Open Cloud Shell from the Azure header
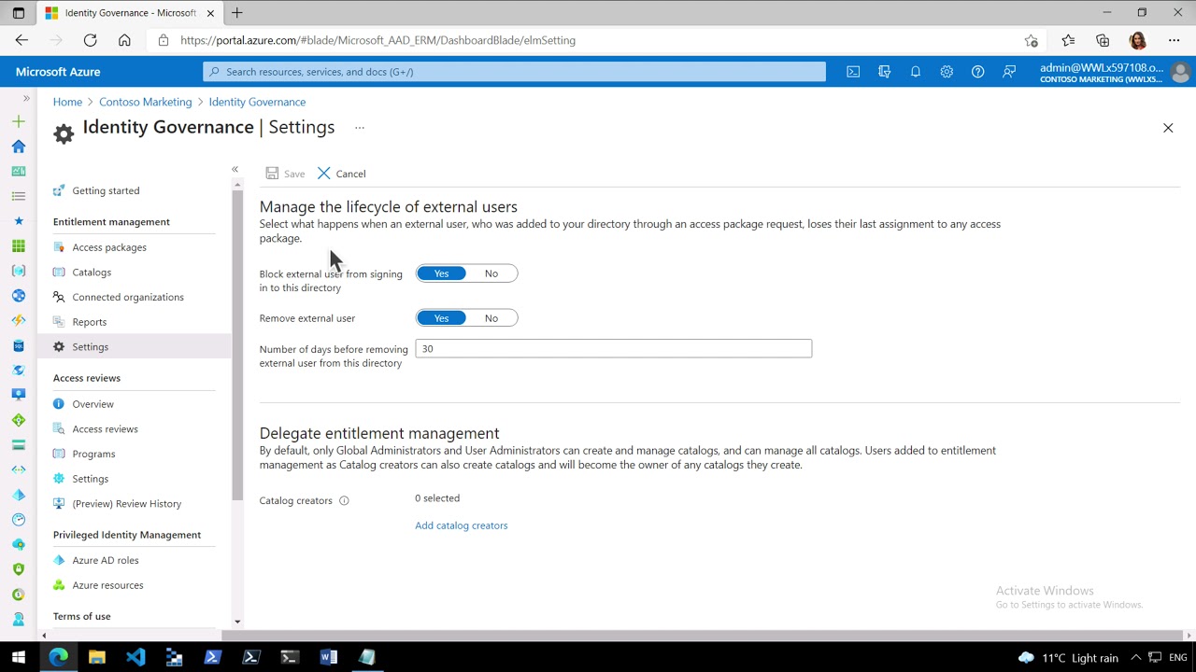The height and width of the screenshot is (672, 1196). point(853,72)
